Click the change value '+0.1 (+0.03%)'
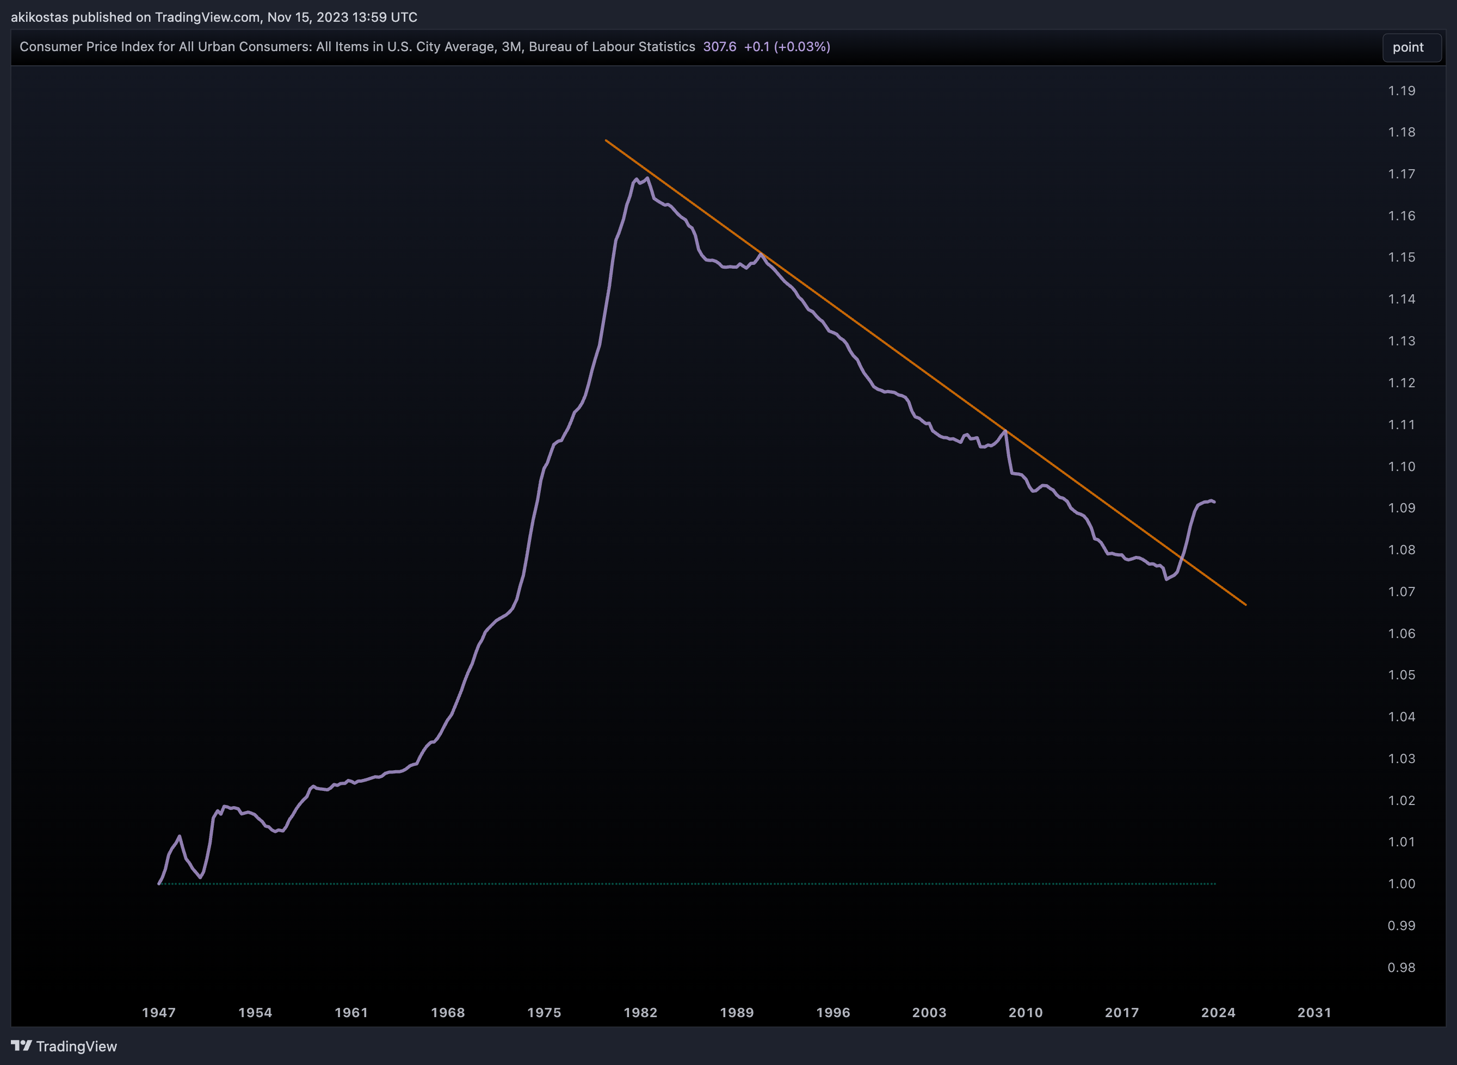The width and height of the screenshot is (1457, 1065). pyautogui.click(x=787, y=46)
